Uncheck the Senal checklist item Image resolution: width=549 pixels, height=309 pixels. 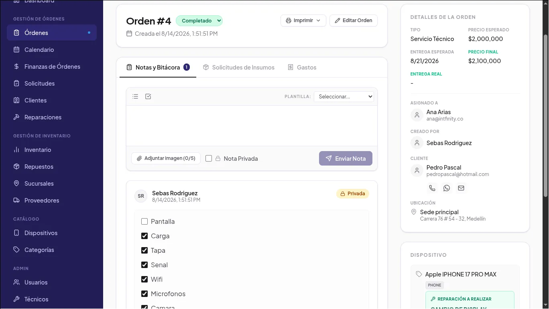pos(144,265)
